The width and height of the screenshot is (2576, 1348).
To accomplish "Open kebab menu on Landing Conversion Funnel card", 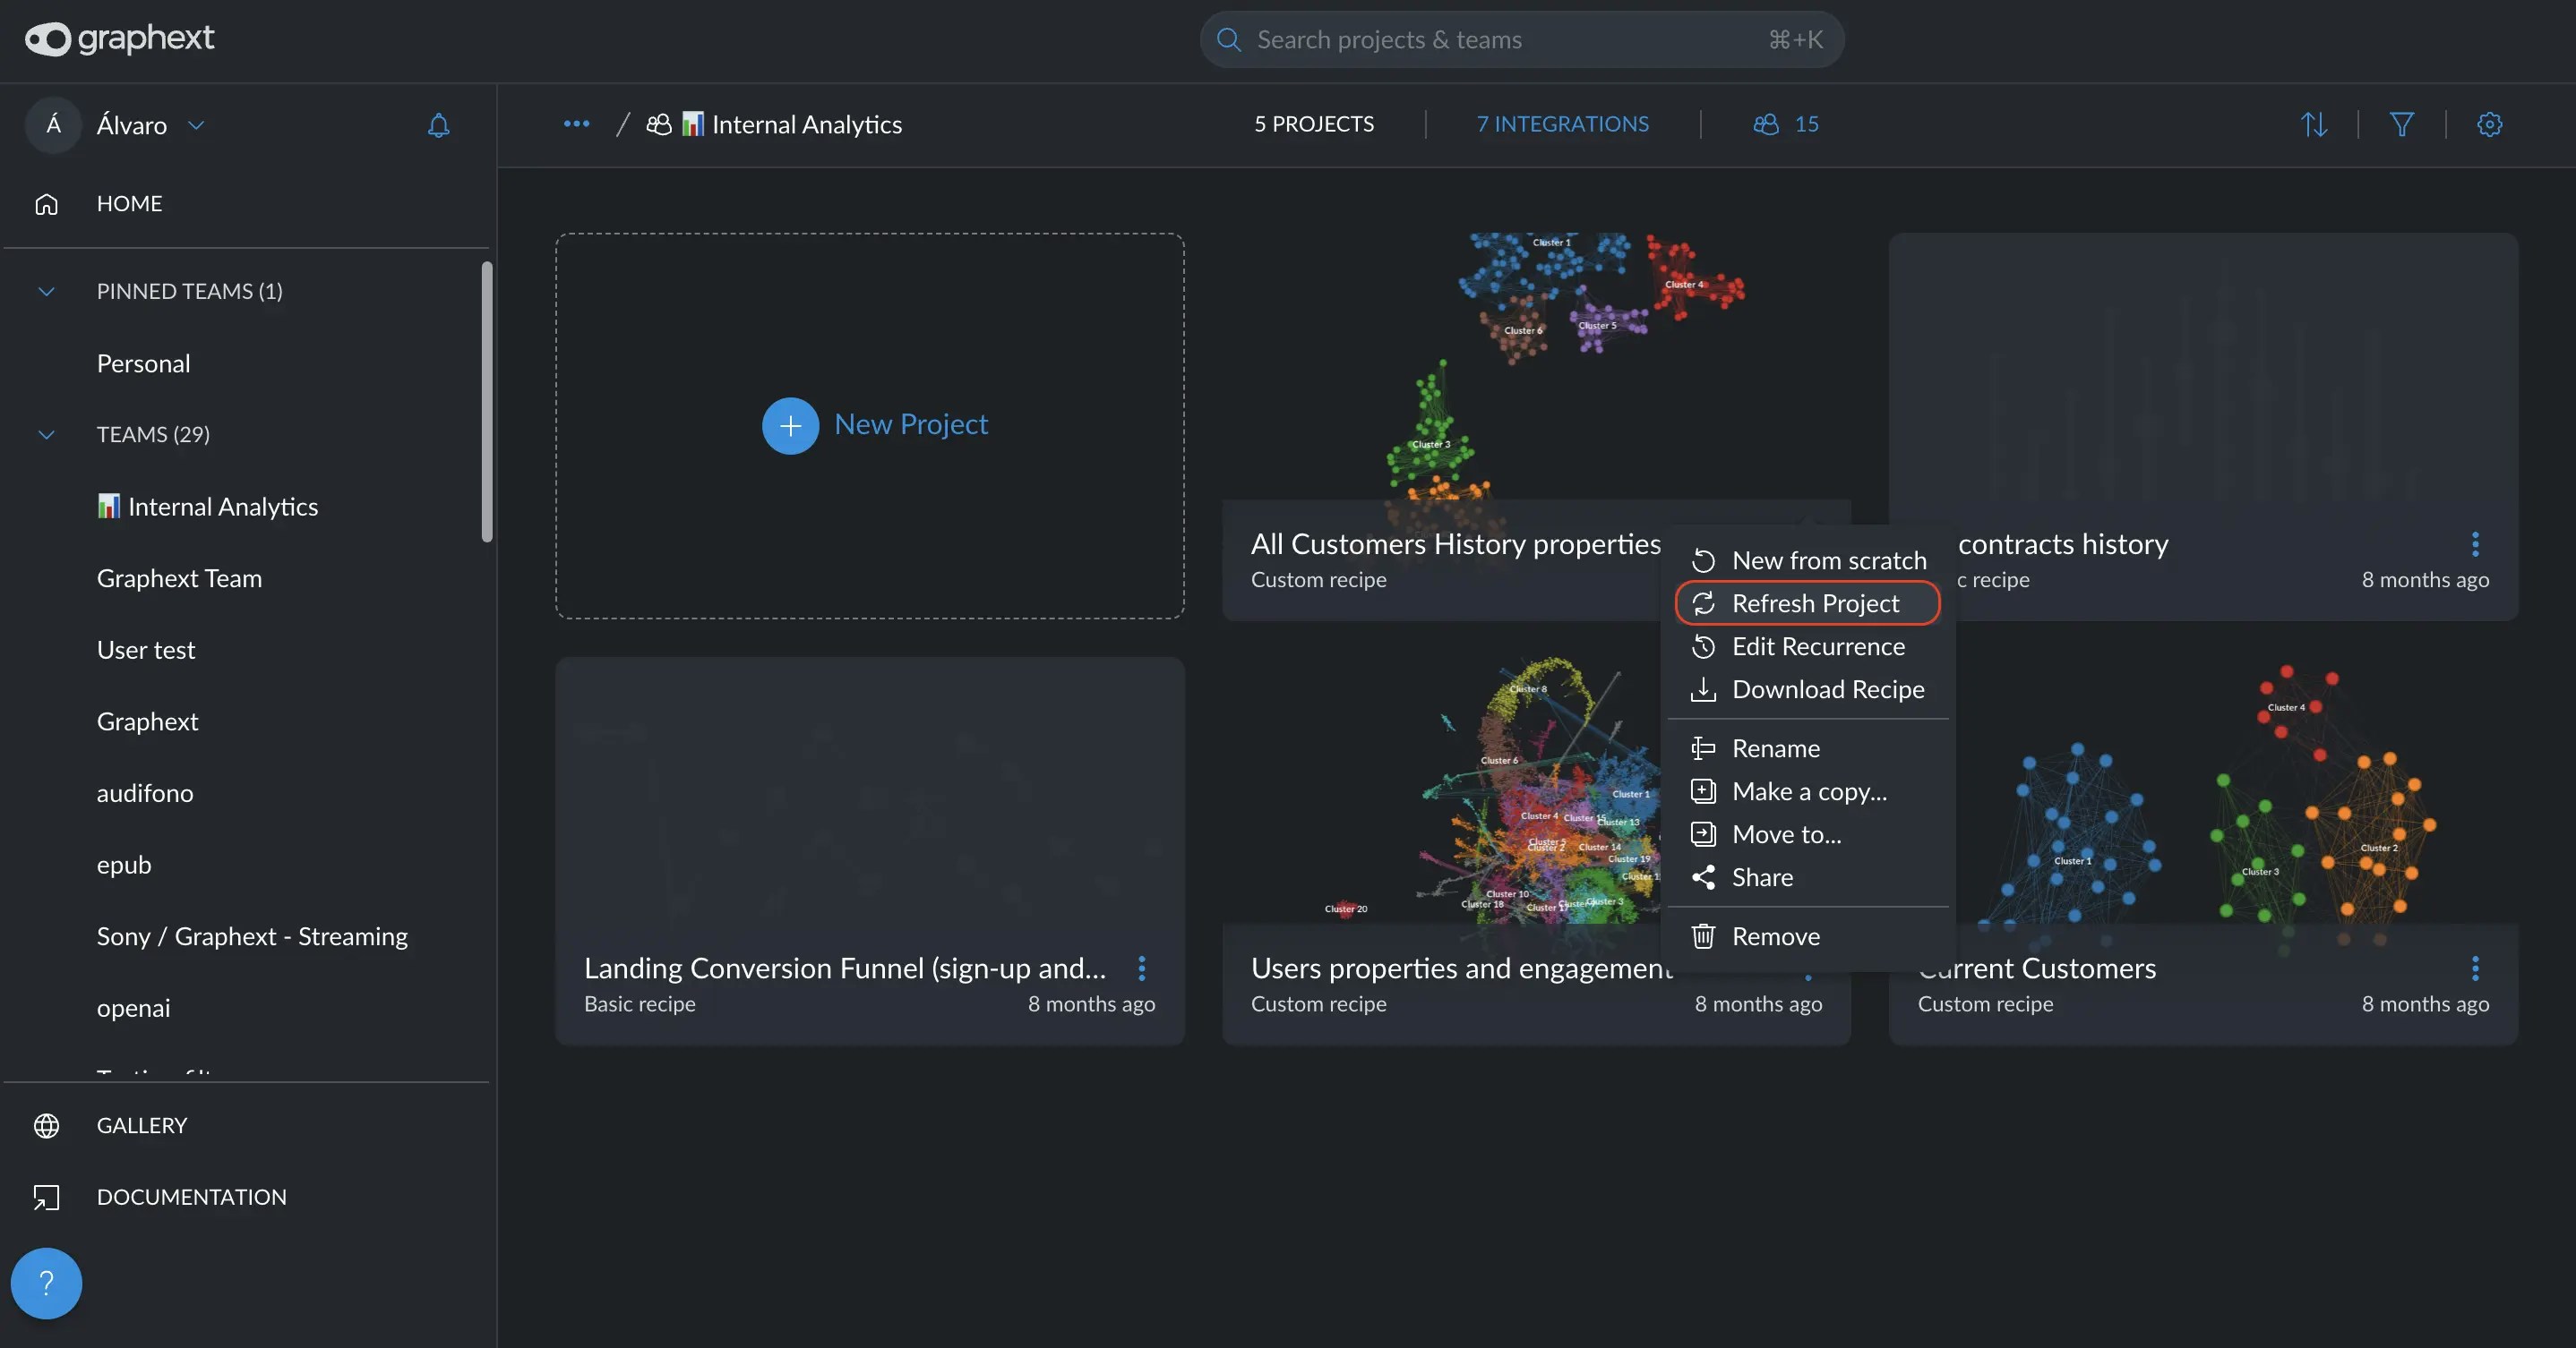I will 1141,968.
